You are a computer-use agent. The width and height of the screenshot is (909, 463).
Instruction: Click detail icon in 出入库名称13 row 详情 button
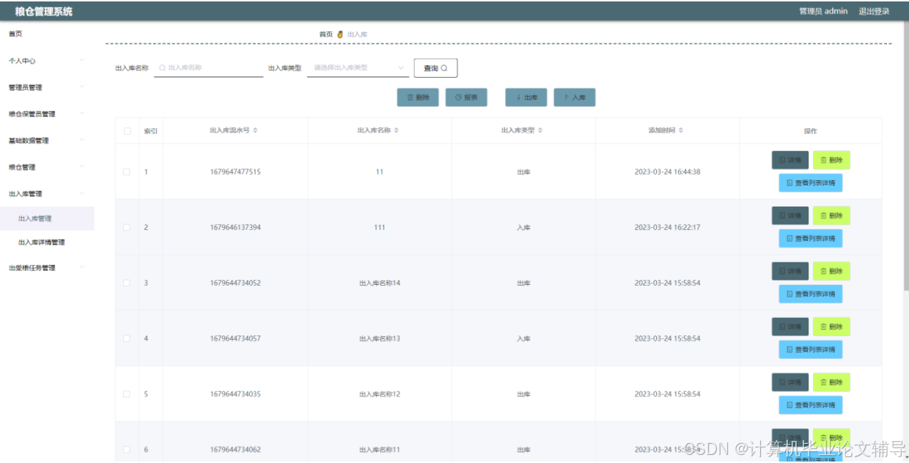[781, 327]
